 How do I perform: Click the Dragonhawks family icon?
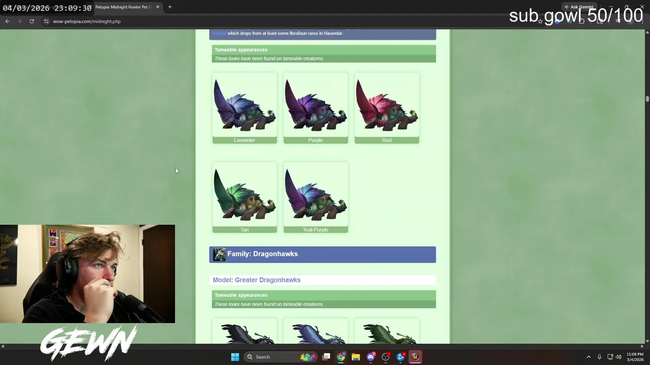click(x=219, y=254)
